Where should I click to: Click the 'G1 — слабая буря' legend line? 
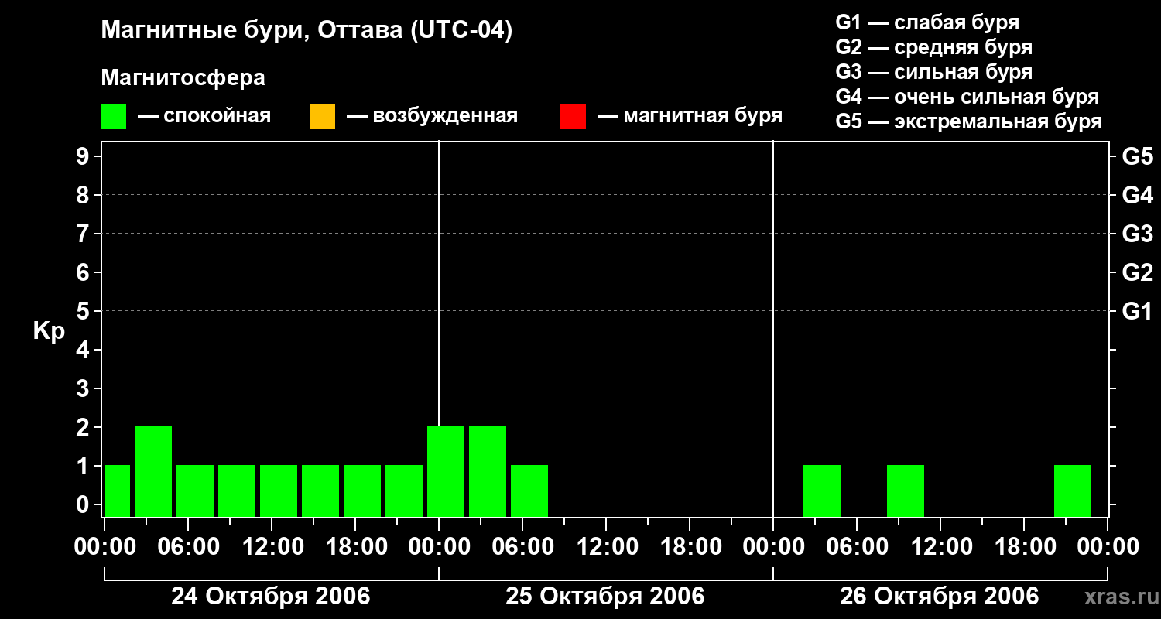(928, 22)
